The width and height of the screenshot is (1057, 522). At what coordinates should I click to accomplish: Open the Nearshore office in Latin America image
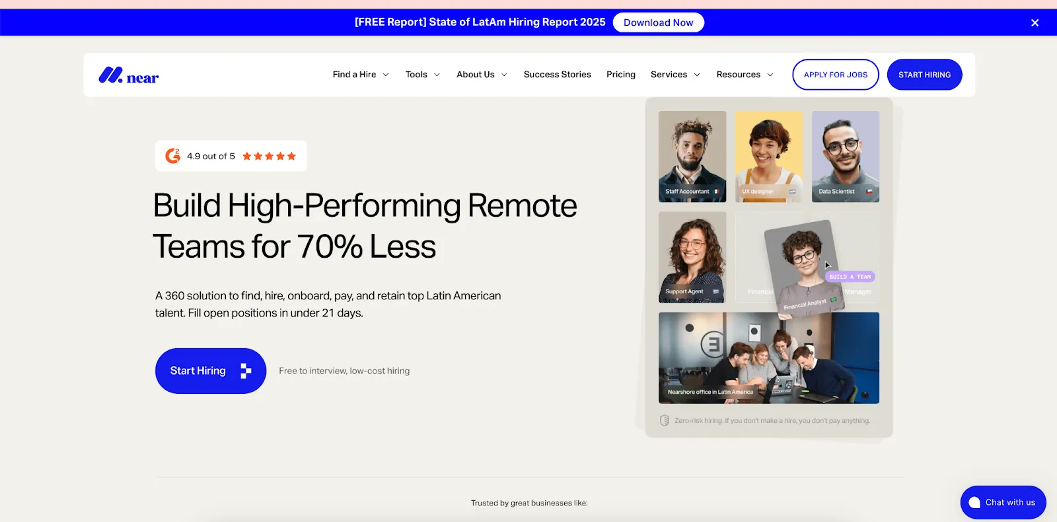769,357
